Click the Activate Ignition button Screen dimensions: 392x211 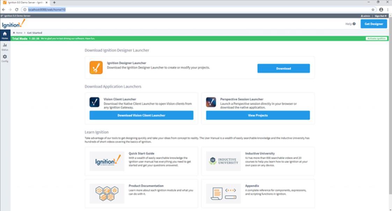[x=377, y=38]
